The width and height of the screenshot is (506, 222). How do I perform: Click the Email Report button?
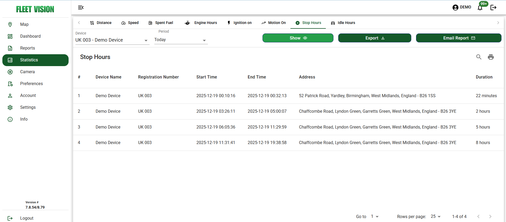[x=459, y=38]
